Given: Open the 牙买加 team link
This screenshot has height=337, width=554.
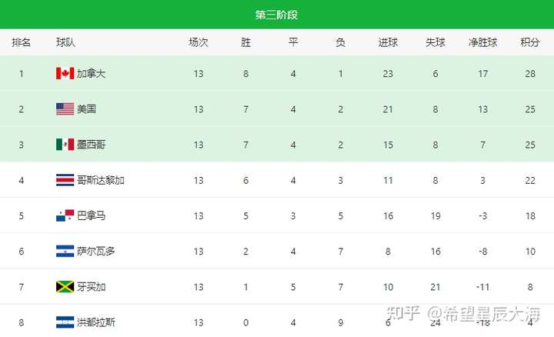Looking at the screenshot, I should 91,287.
